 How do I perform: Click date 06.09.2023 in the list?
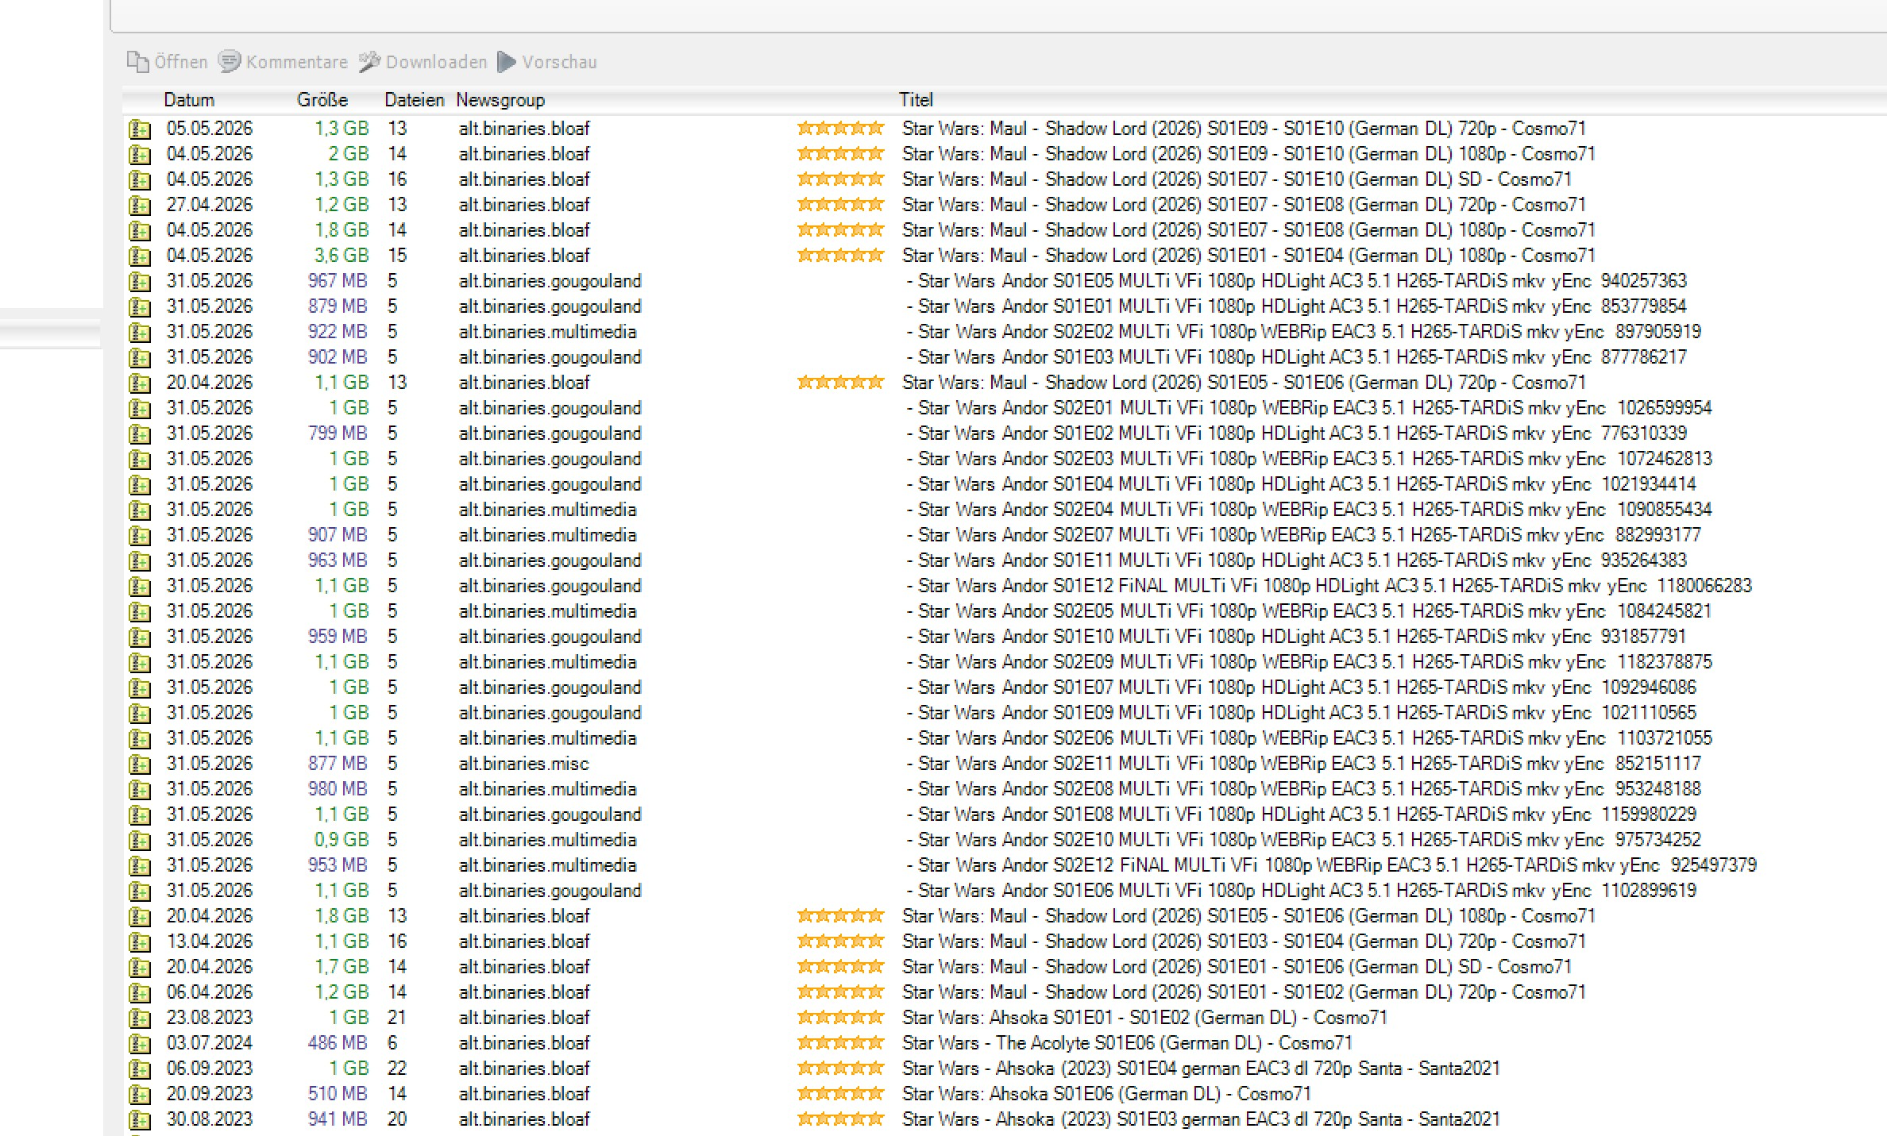[x=210, y=1069]
